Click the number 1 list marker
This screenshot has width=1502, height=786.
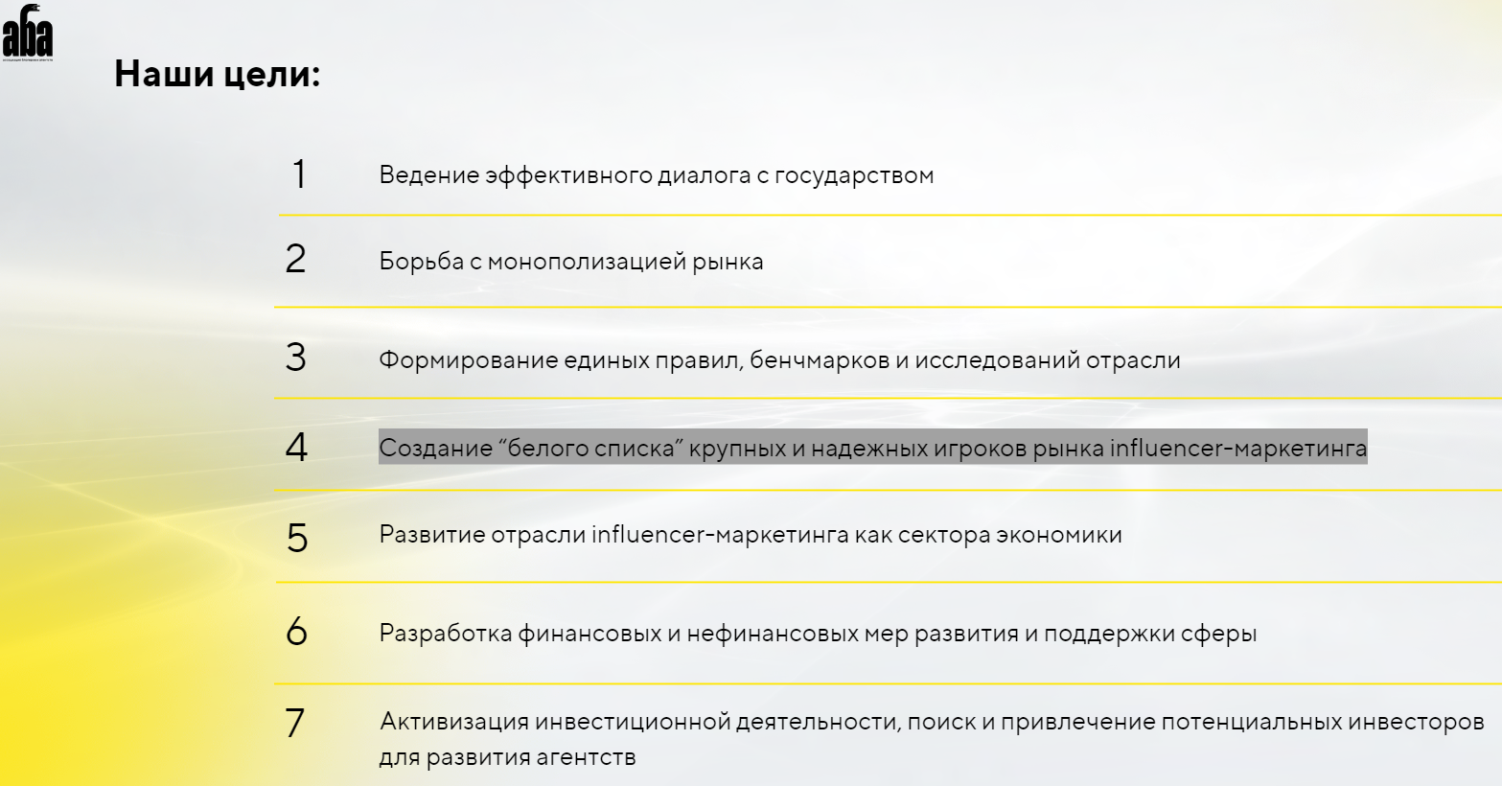[299, 174]
